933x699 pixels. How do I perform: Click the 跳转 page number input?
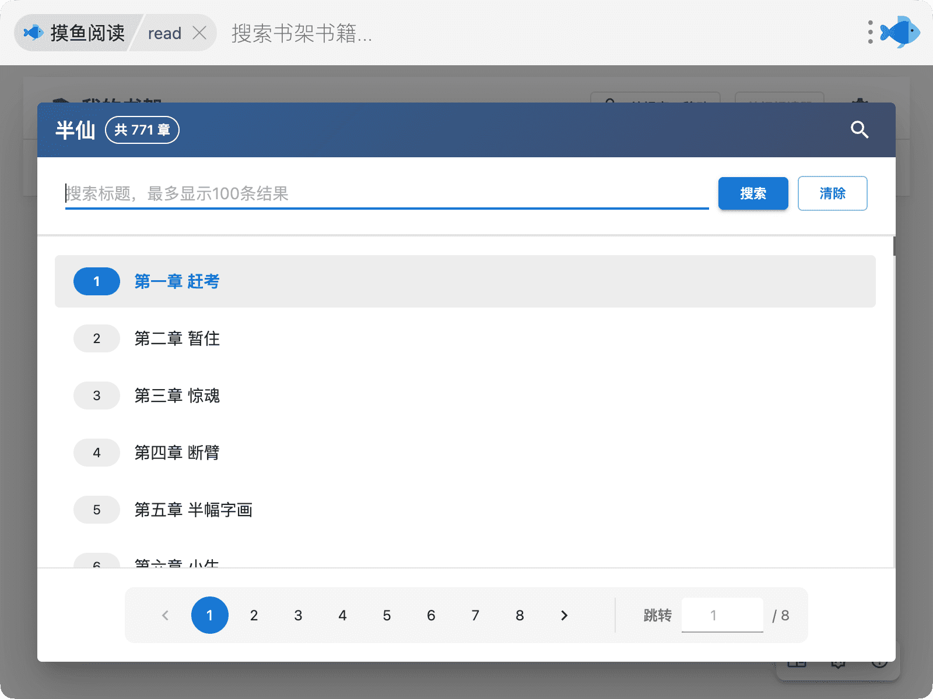coord(722,615)
